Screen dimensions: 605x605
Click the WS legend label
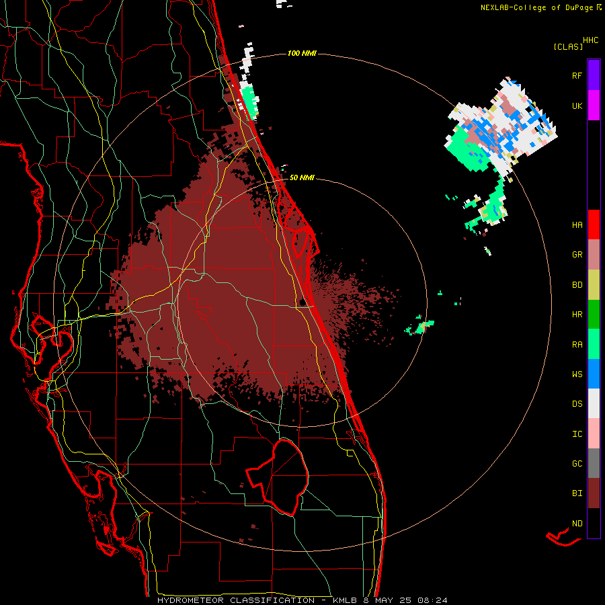pyautogui.click(x=577, y=374)
